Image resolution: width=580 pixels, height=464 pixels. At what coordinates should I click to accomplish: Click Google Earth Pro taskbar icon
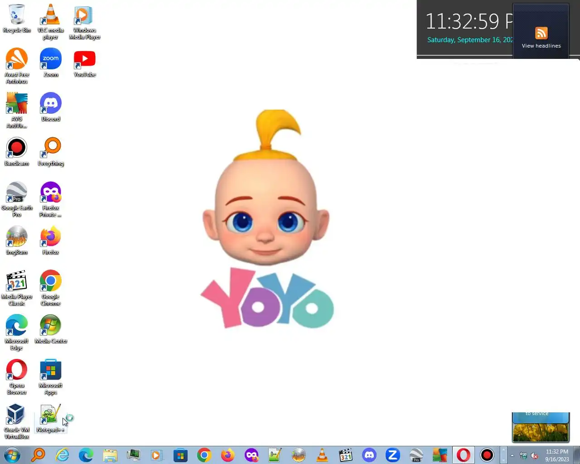coord(416,455)
